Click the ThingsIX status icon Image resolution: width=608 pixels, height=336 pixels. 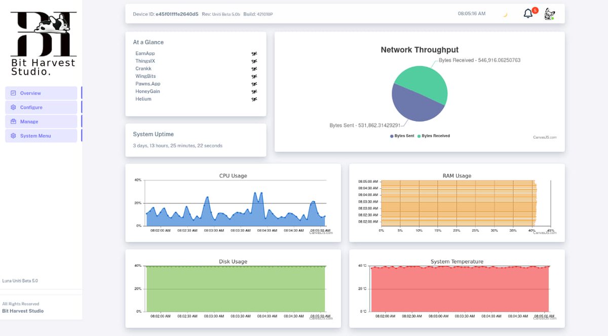254,61
